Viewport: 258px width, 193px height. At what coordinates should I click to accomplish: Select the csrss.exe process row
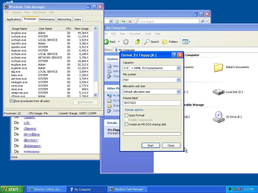pyautogui.click(x=51, y=86)
